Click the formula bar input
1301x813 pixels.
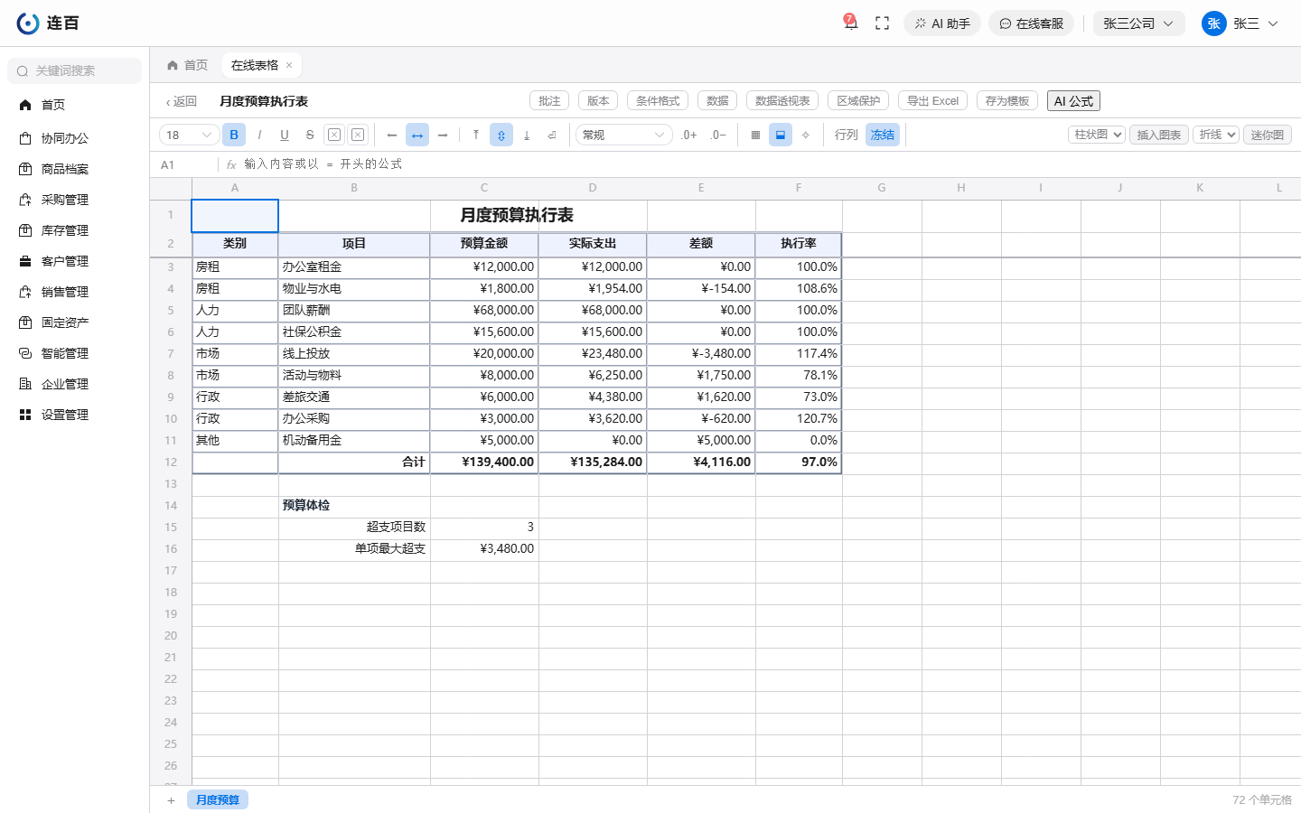pyautogui.click(x=768, y=164)
